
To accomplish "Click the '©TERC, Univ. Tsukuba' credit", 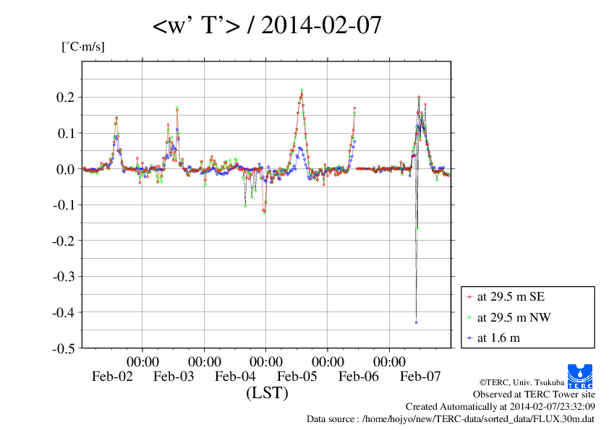I will pos(521,382).
